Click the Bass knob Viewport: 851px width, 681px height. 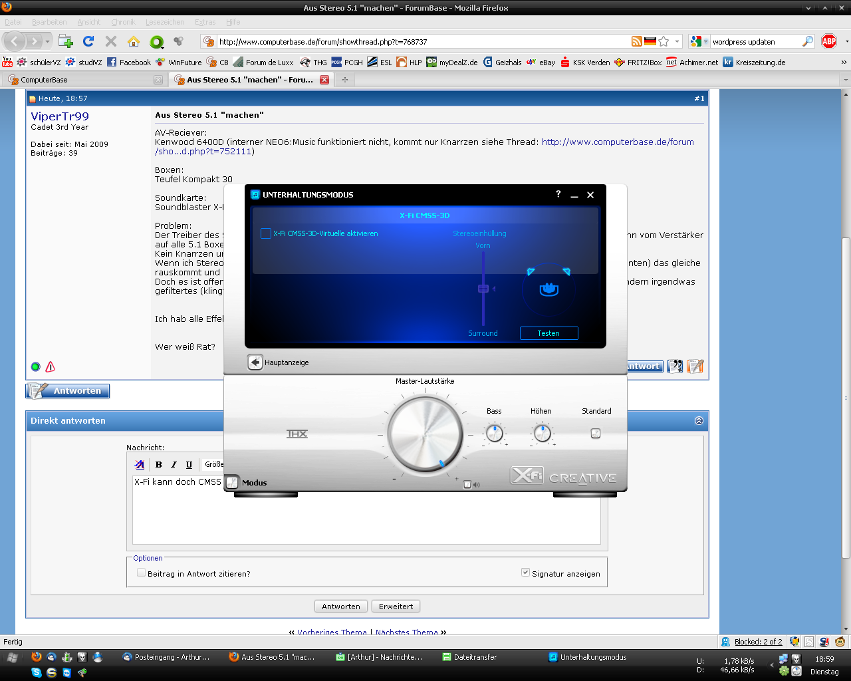tap(494, 434)
